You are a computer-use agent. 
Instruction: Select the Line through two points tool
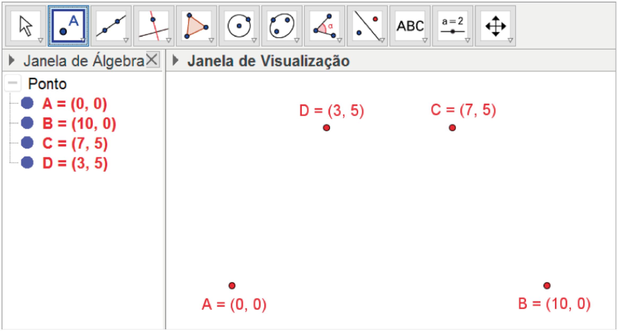tap(111, 26)
